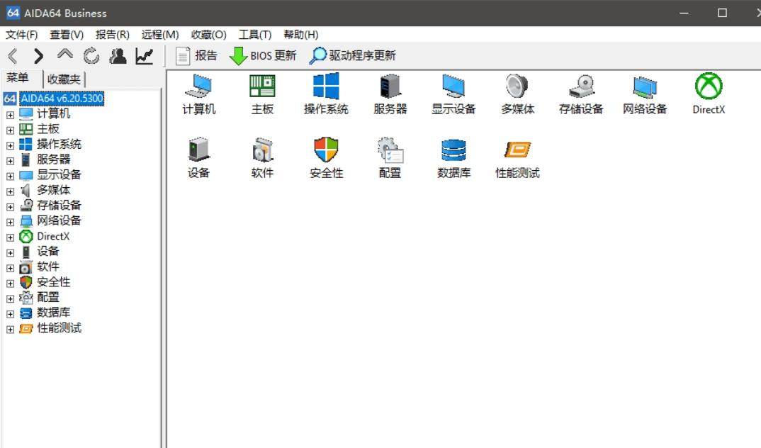The image size is (761, 448).
Task: Open the 远程(M) menu
Action: click(160, 35)
